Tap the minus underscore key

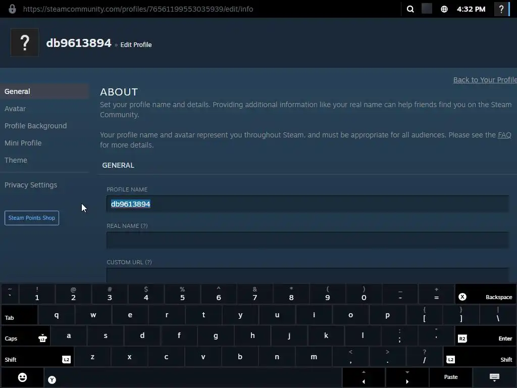400,294
